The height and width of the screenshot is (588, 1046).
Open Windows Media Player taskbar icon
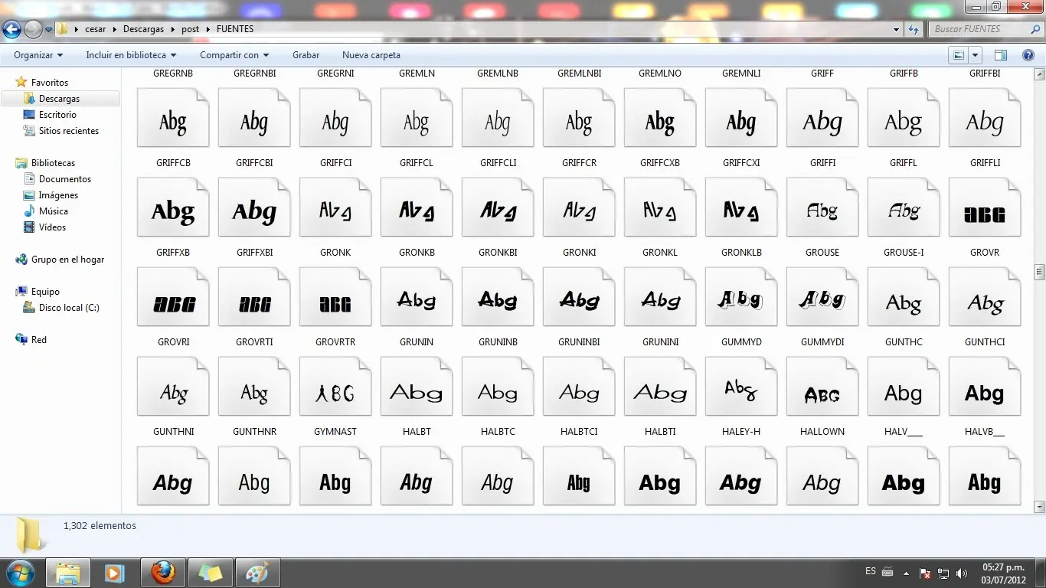(x=115, y=573)
